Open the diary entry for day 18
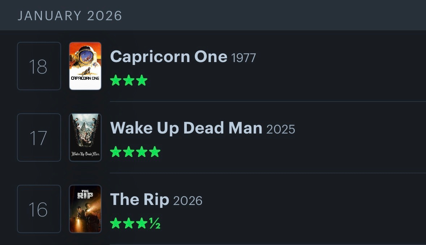The height and width of the screenshot is (245, 426). click(39, 66)
